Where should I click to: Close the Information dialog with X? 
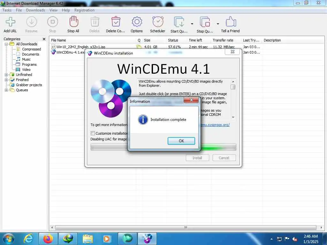(x=191, y=100)
